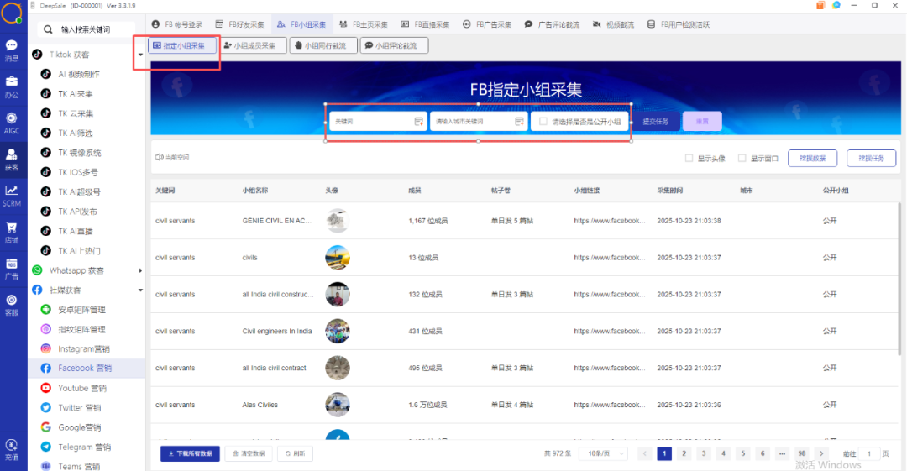Click the keyword import icon in 关键词 field
The height and width of the screenshot is (471, 907).
tap(418, 121)
